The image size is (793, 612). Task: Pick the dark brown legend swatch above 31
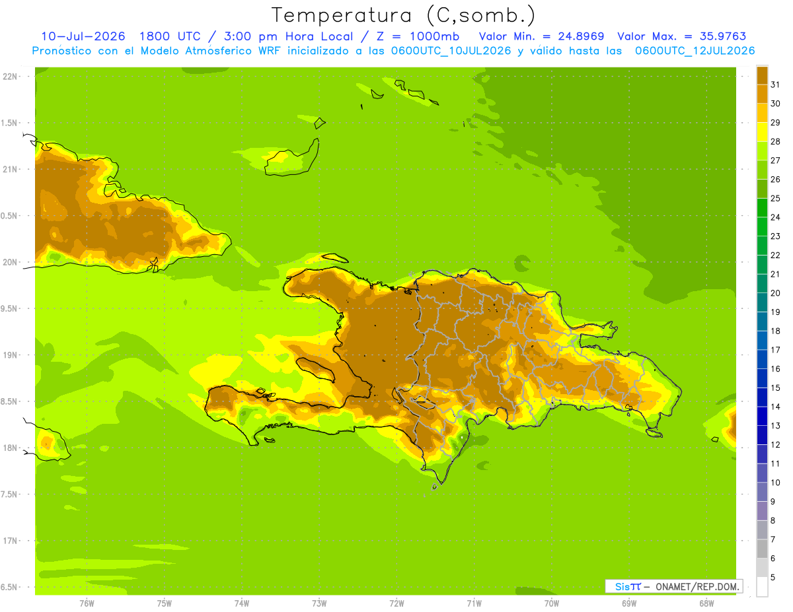(762, 76)
